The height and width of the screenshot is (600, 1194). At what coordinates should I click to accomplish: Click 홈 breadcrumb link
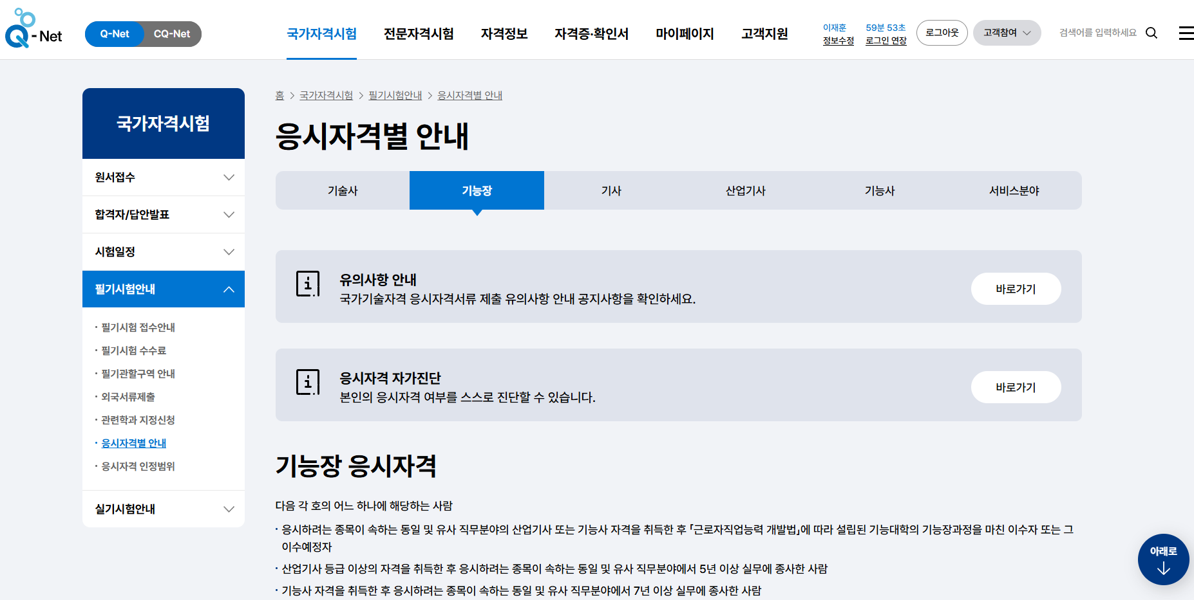pos(280,95)
